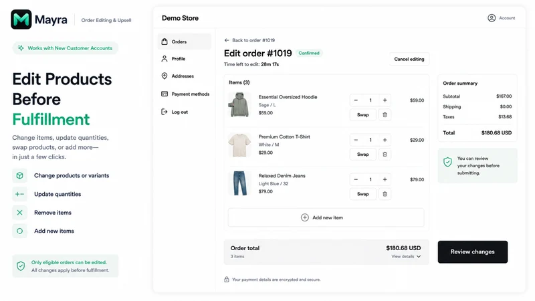The image size is (535, 301).
Task: Decrease quantity of Essential Oversized Hoodie
Action: [356, 100]
